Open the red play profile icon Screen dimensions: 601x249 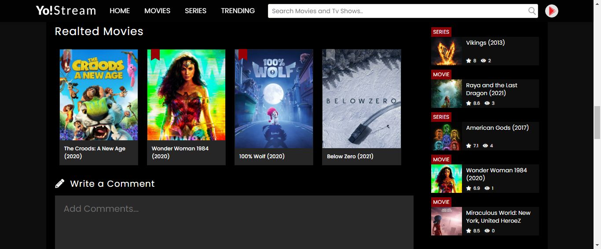pyautogui.click(x=552, y=11)
